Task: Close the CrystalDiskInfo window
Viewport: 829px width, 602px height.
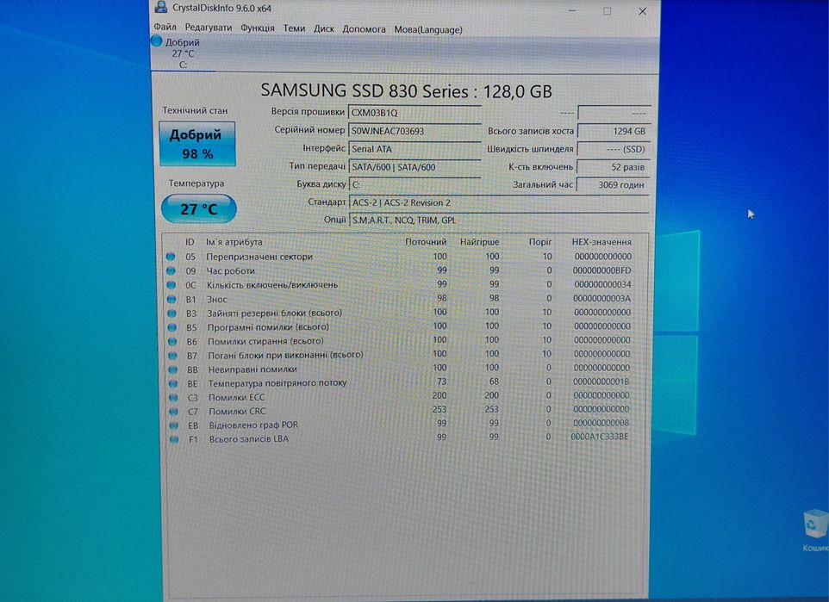Action: click(642, 11)
